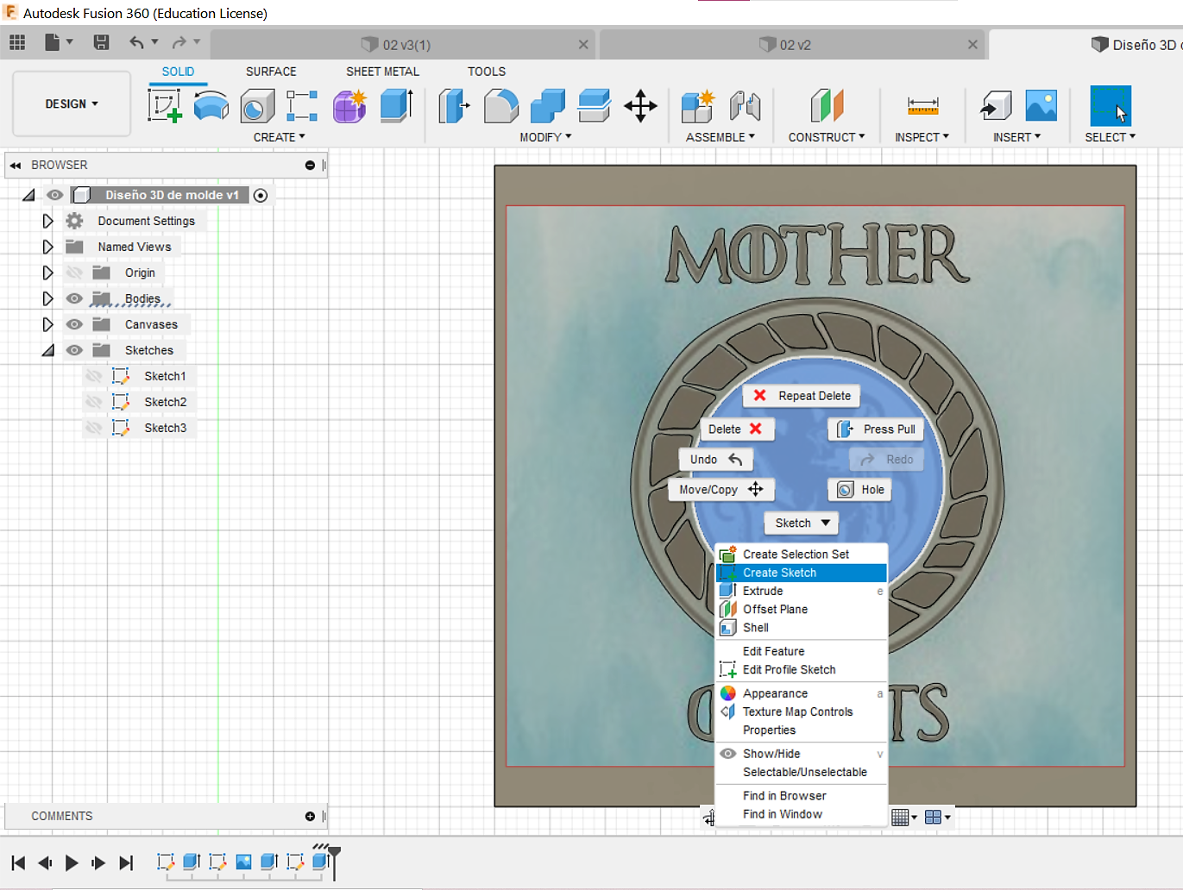Screen dimensions: 1183x890
Task: Expand the Bodies folder node
Action: pyautogui.click(x=47, y=298)
